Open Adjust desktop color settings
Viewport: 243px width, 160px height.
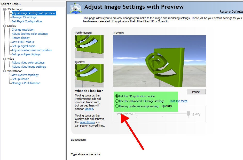[30, 34]
